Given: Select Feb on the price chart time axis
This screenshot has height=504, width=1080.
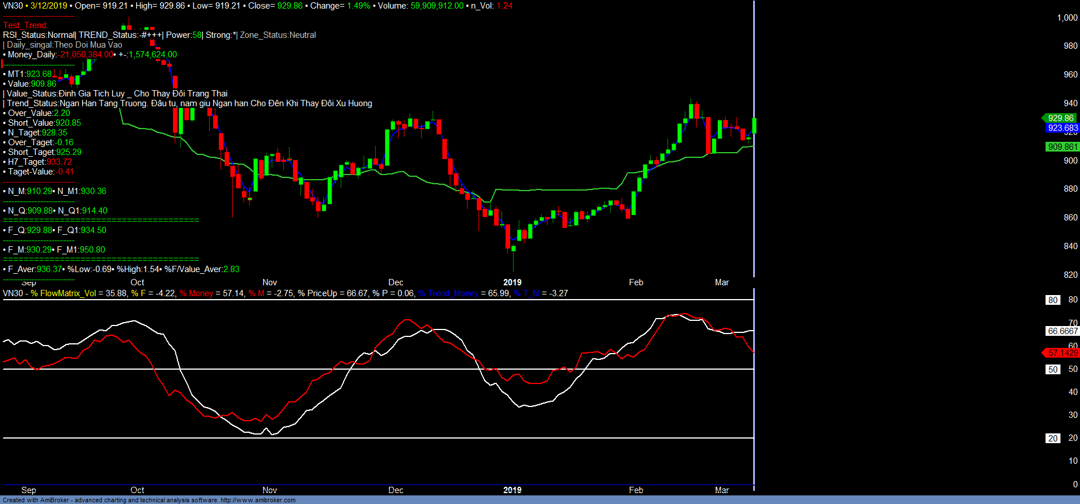Looking at the screenshot, I should tap(636, 282).
